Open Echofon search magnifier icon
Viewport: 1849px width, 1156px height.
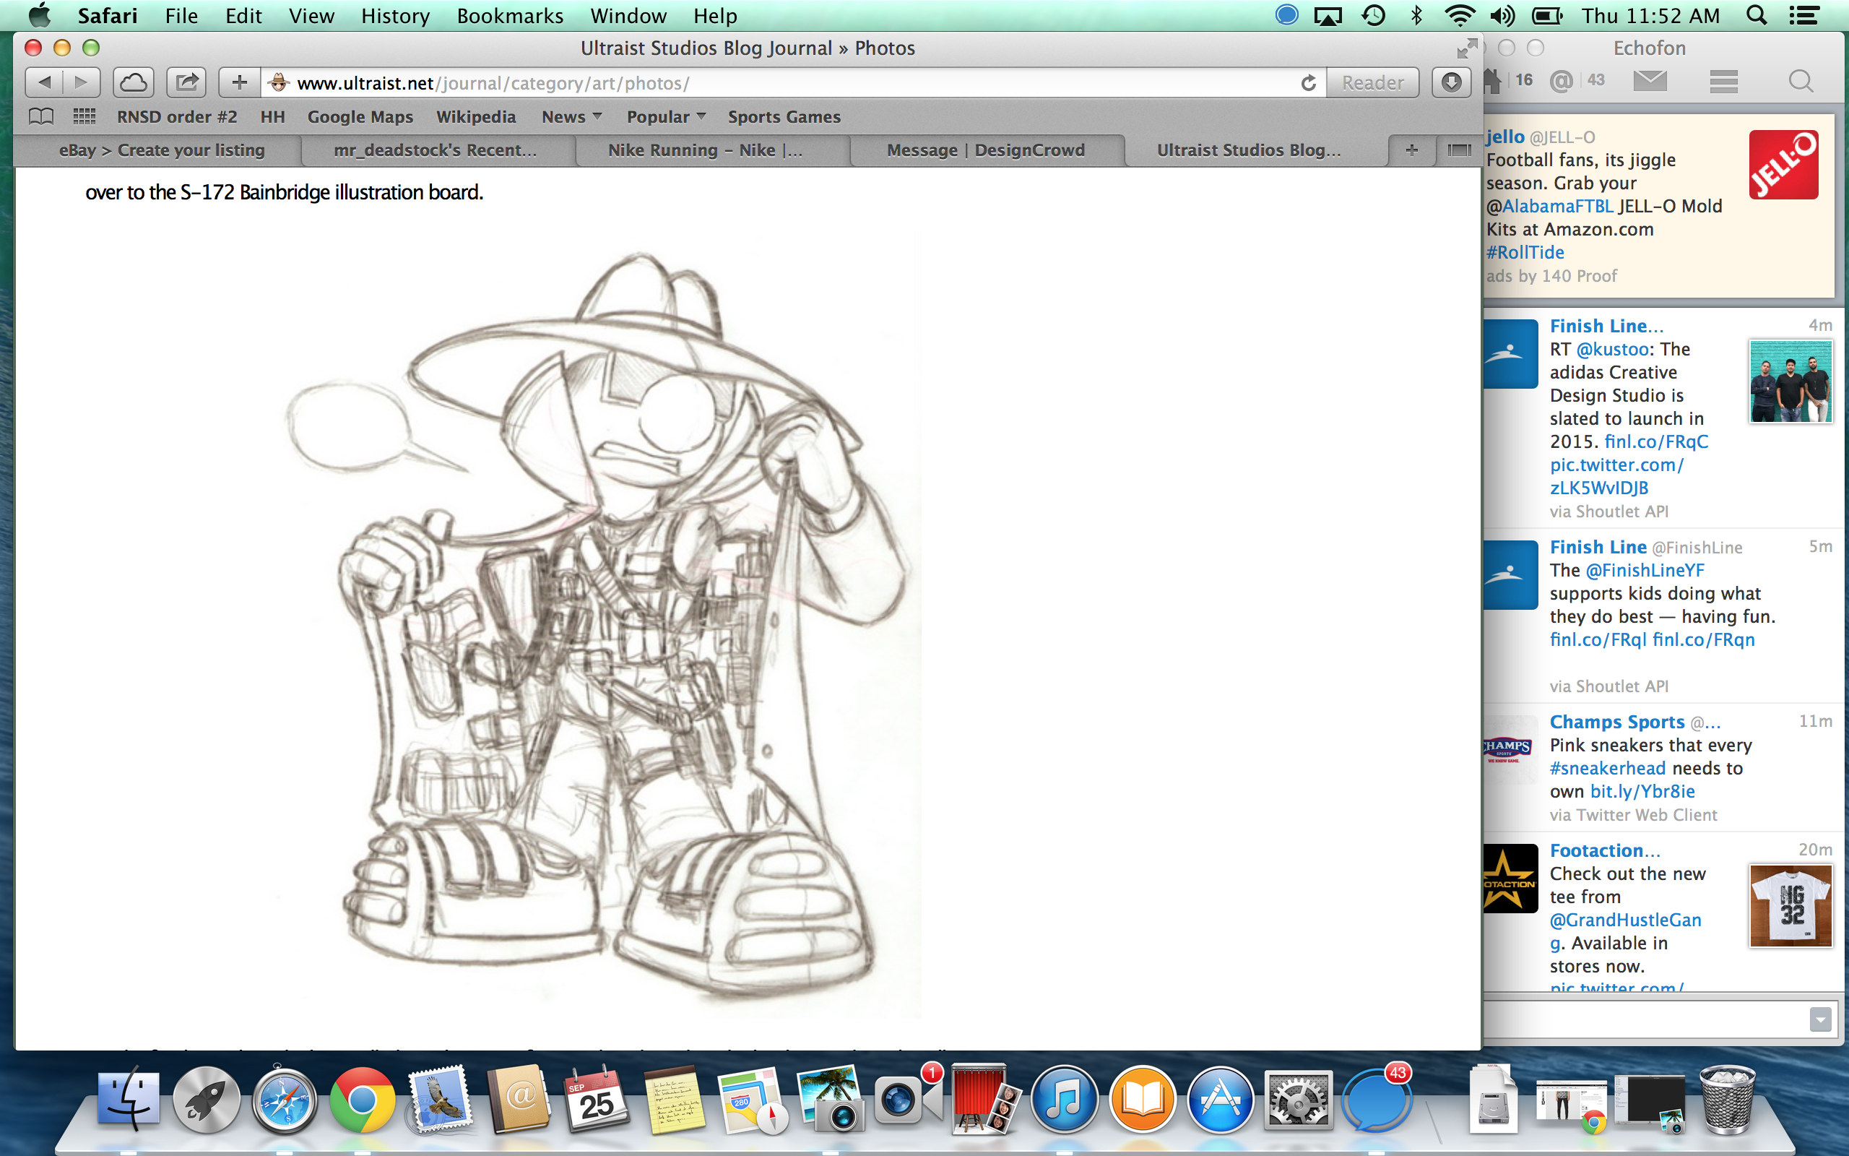(1800, 80)
